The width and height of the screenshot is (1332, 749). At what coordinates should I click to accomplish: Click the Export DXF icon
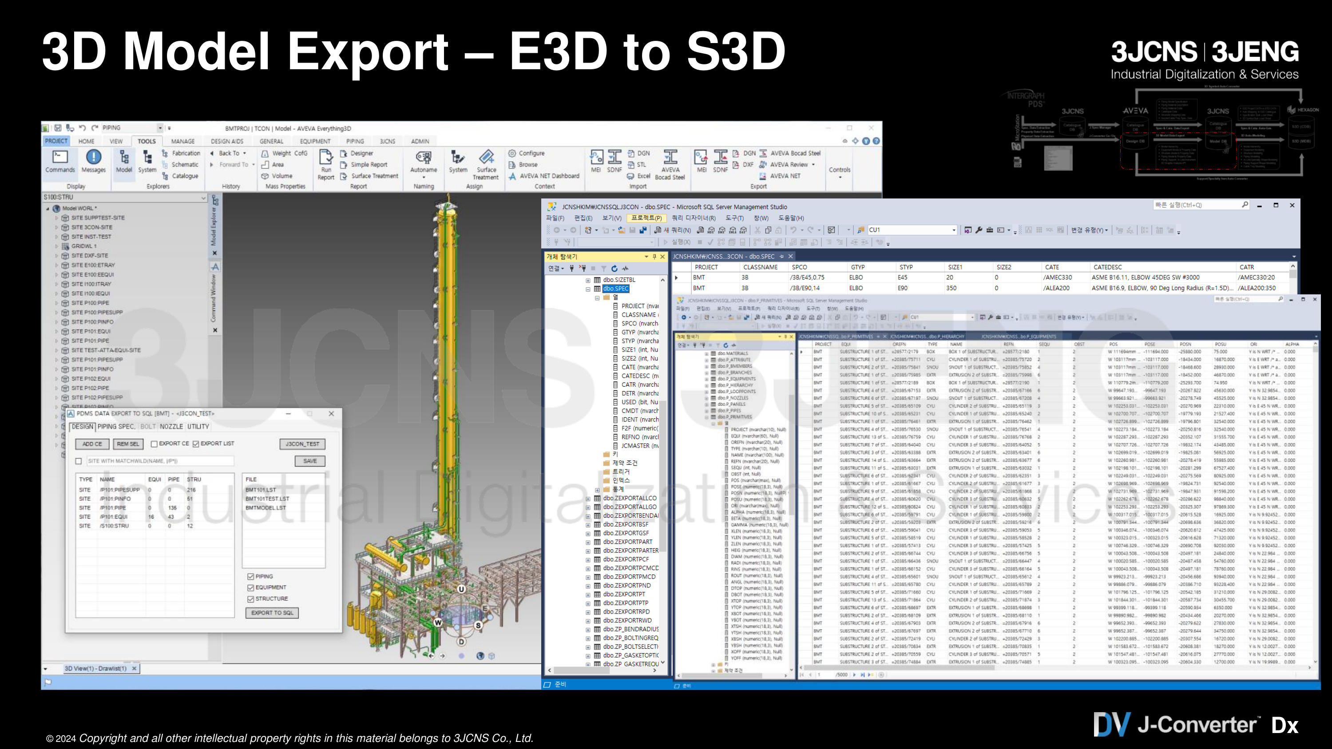(x=743, y=165)
